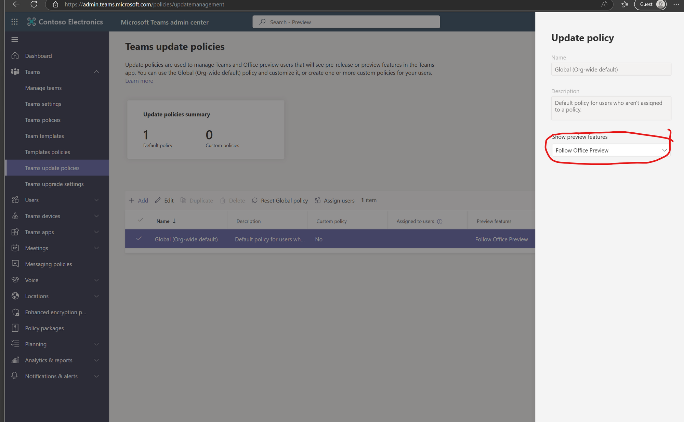Click the Messaging policies speech bubble icon
The width and height of the screenshot is (684, 422).
[15, 264]
